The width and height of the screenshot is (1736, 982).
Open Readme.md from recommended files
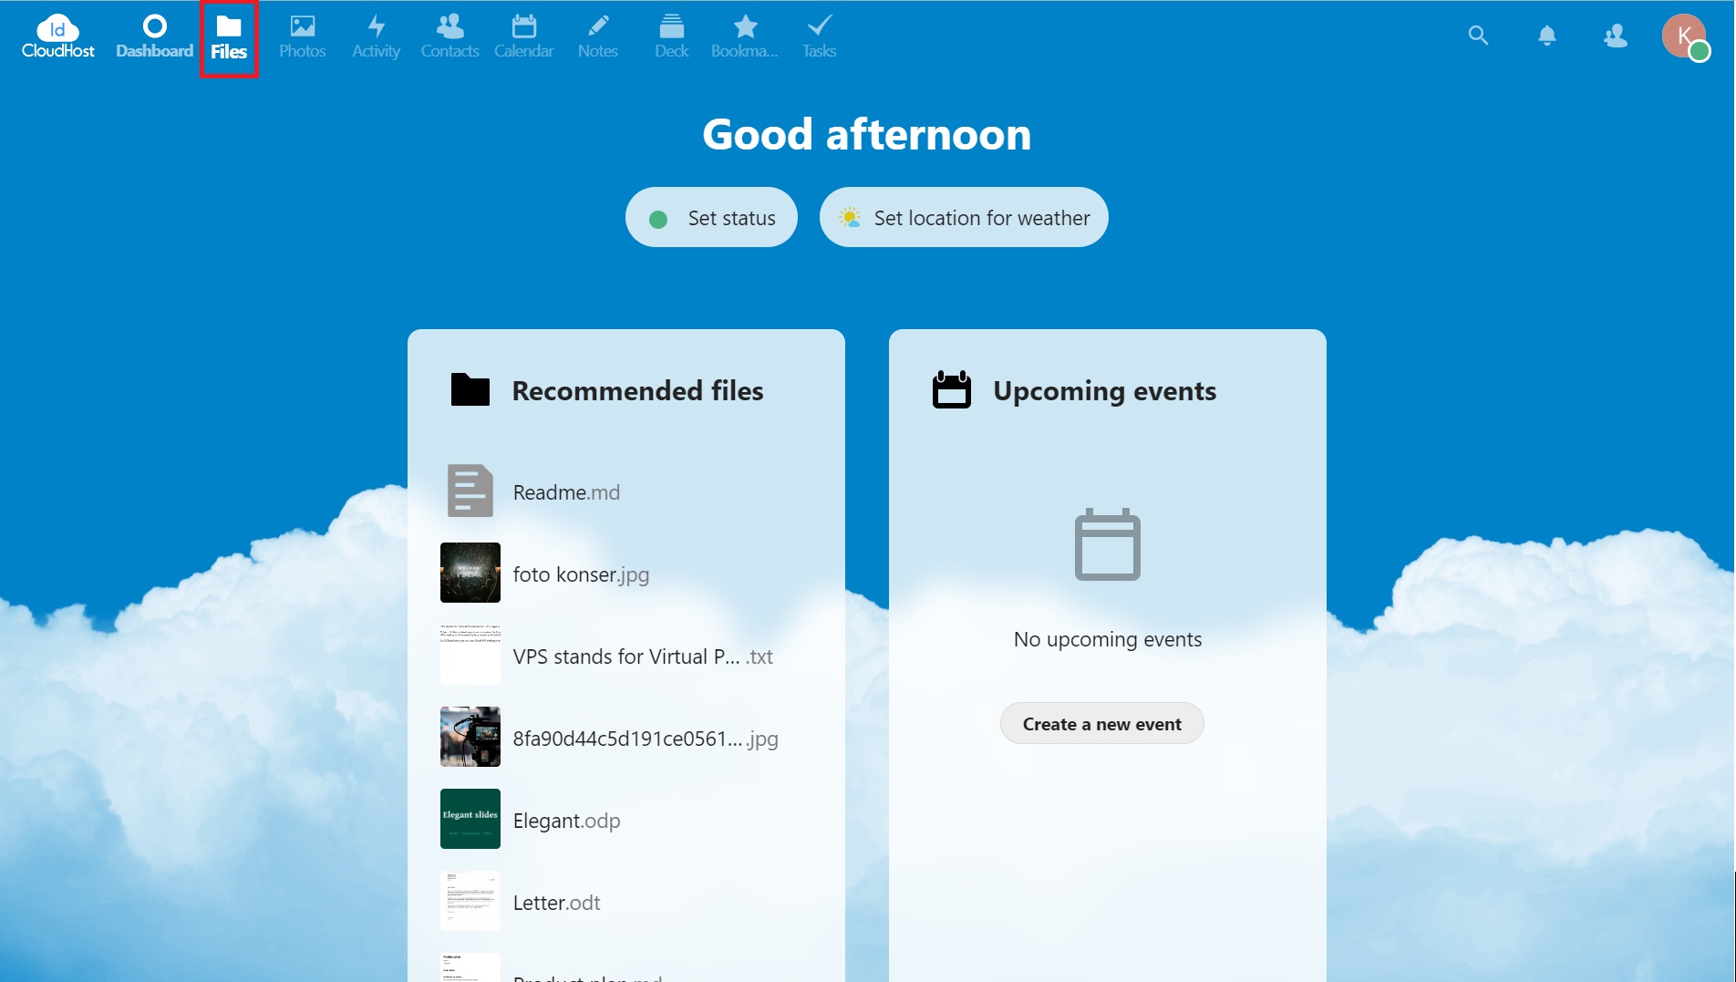point(566,492)
